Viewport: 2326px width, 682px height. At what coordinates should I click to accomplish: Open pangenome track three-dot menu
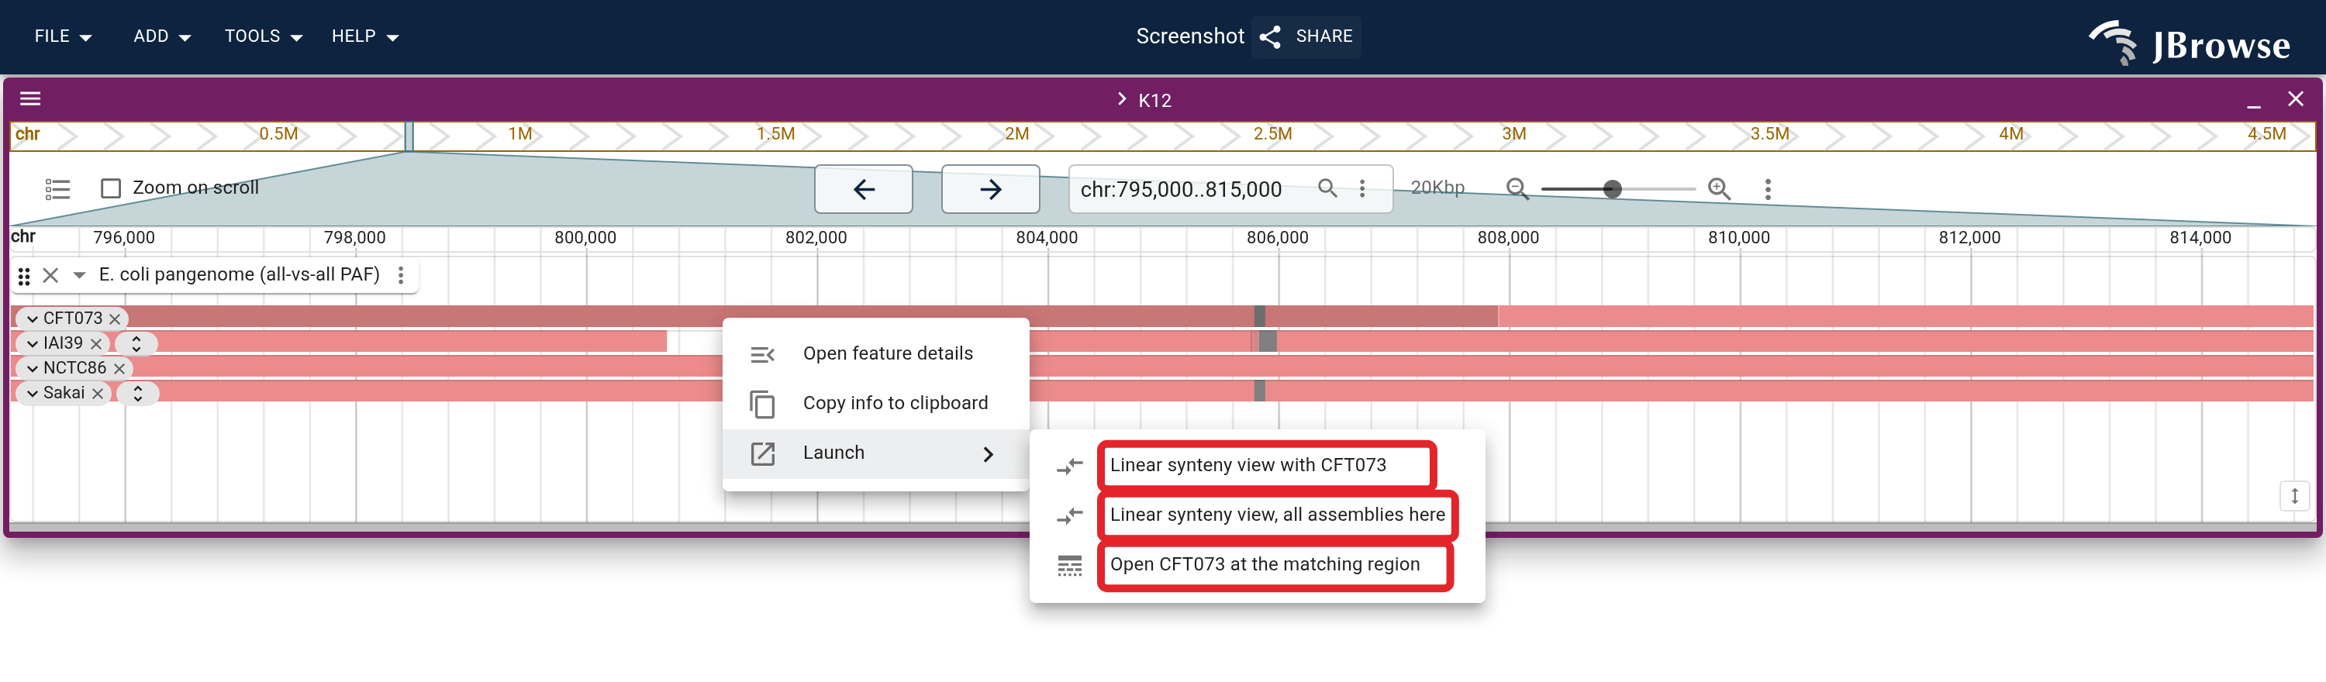click(401, 275)
